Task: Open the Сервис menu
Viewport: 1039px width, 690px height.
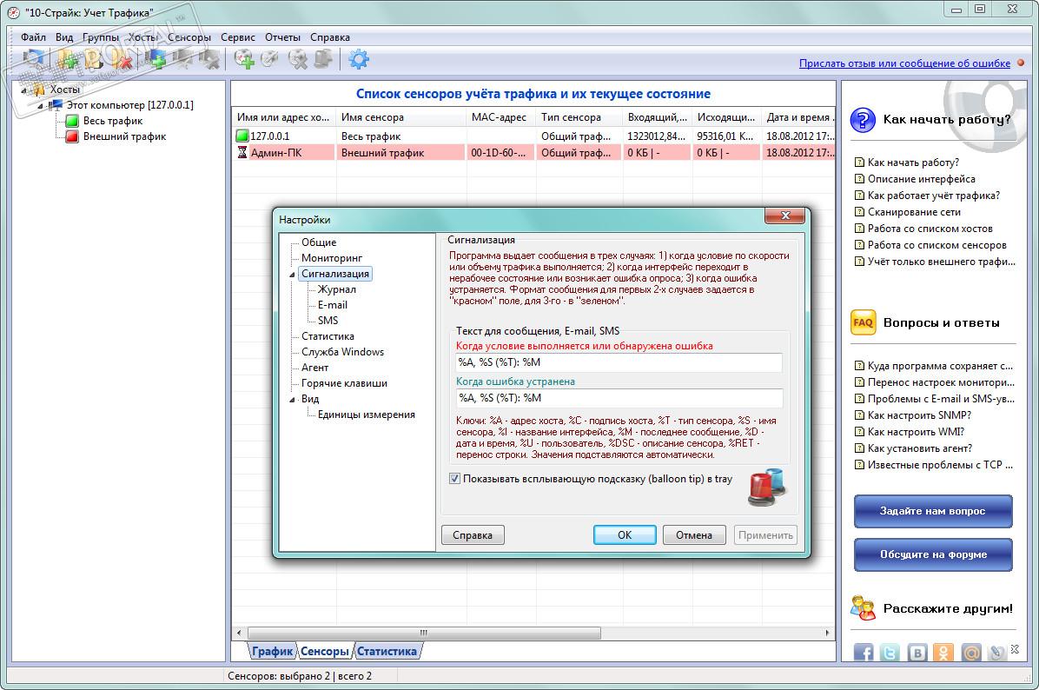Action: point(238,37)
